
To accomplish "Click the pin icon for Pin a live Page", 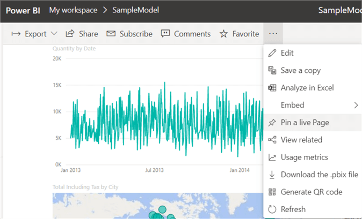I will pyautogui.click(x=272, y=123).
